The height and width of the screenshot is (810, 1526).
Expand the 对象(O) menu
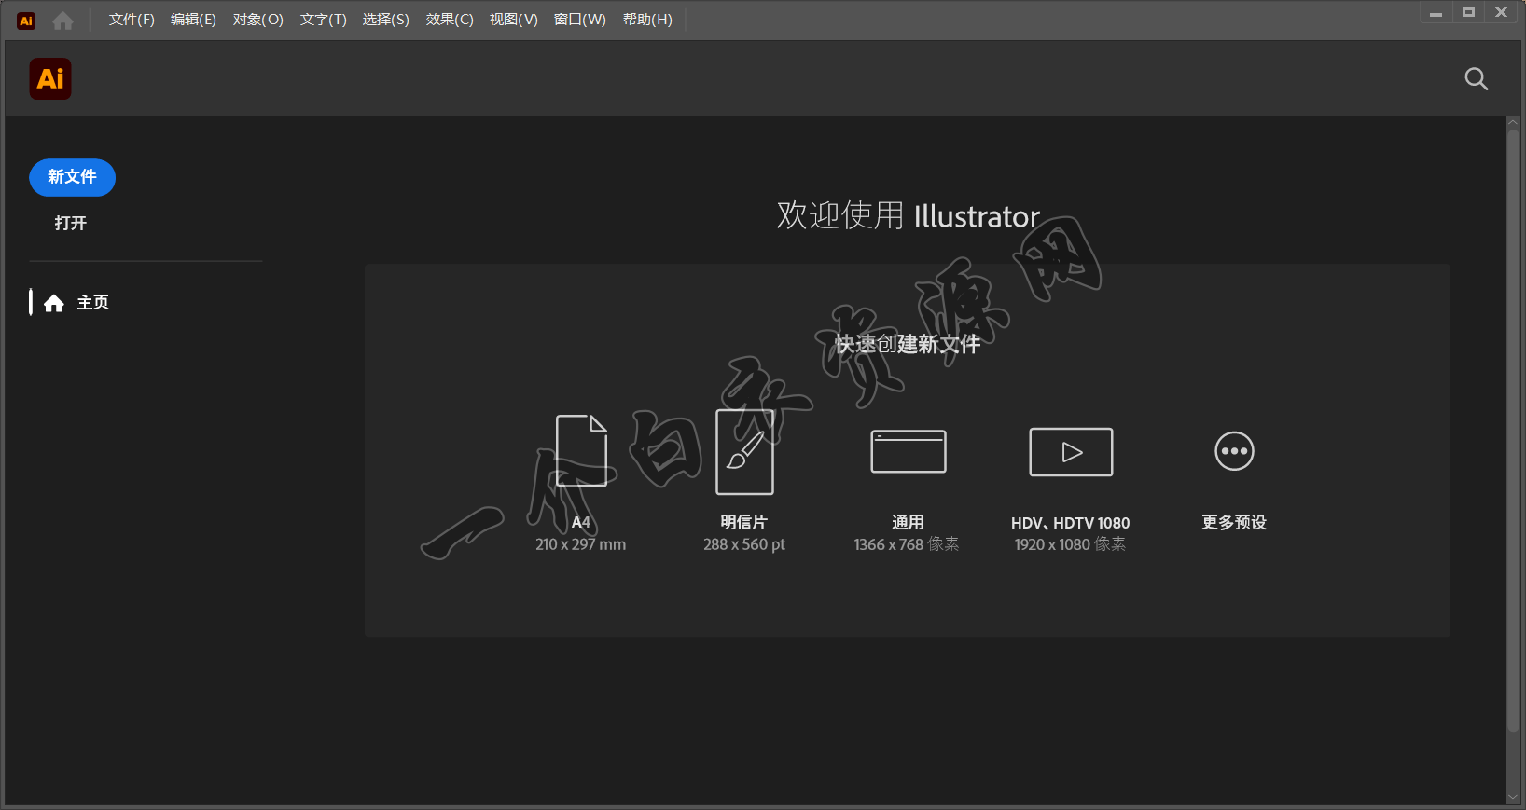point(257,20)
